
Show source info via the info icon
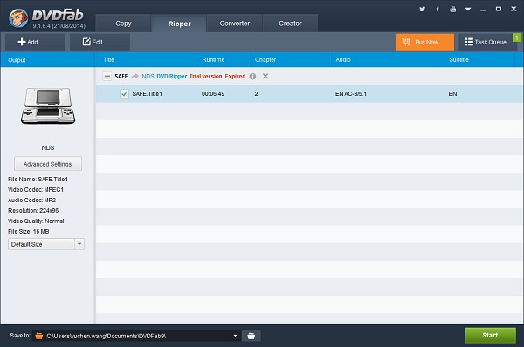tap(252, 77)
